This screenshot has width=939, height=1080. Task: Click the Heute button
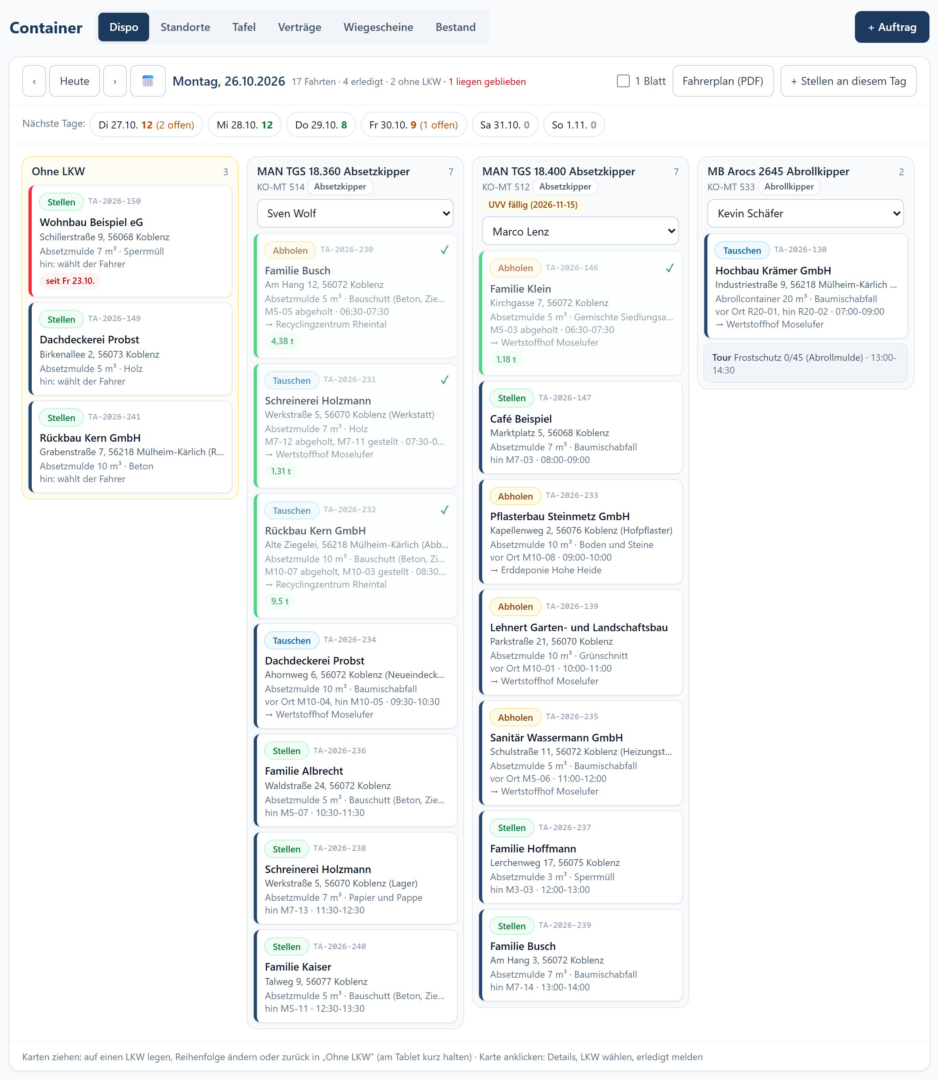coord(75,81)
